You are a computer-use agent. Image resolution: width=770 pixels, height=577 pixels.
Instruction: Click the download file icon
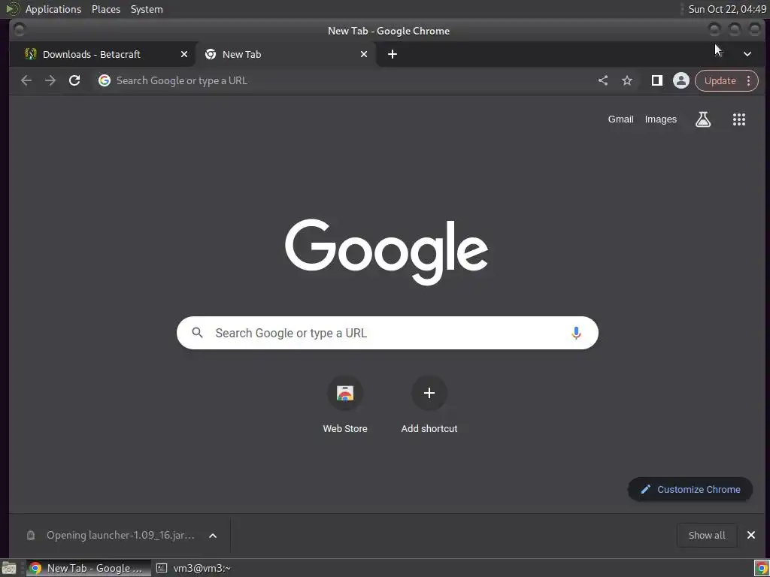pyautogui.click(x=30, y=535)
